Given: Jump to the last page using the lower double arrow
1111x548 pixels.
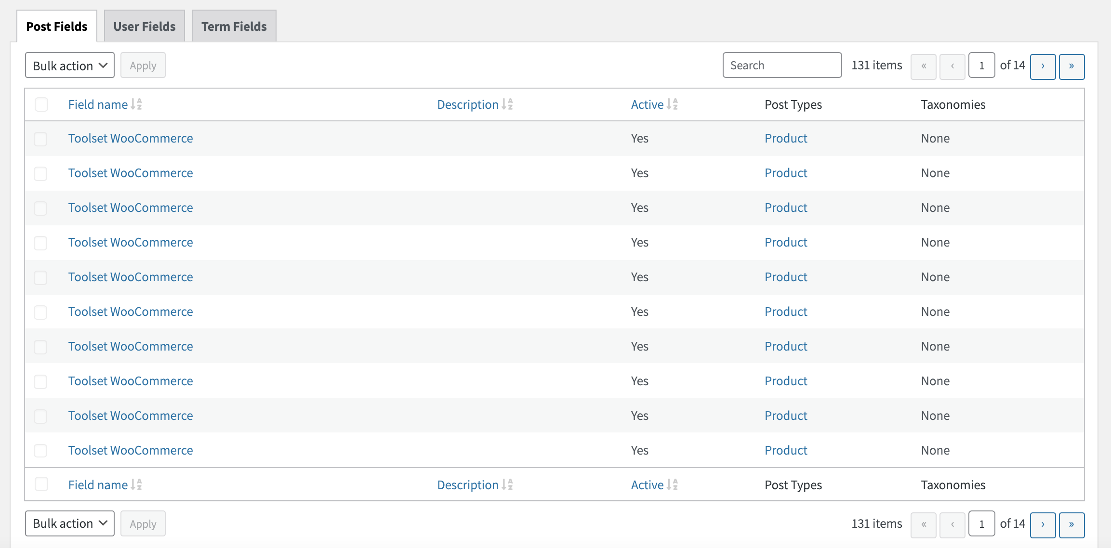Looking at the screenshot, I should pos(1071,525).
